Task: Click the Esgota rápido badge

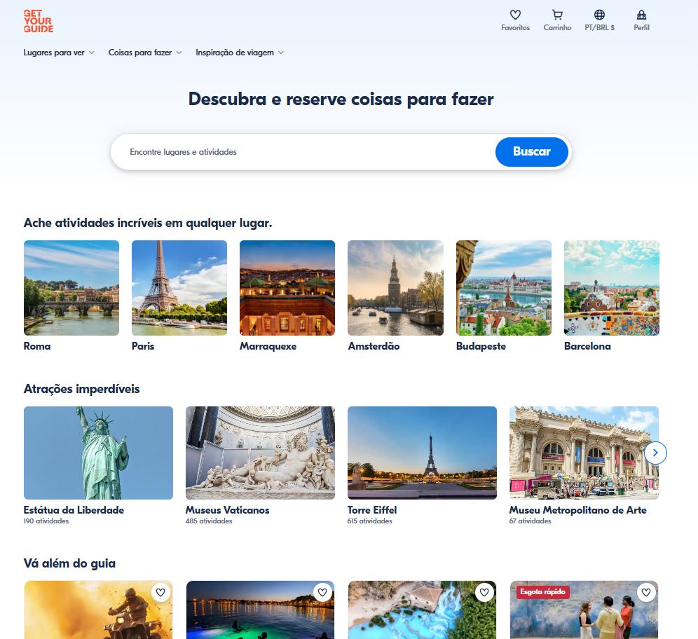Action: click(x=542, y=592)
